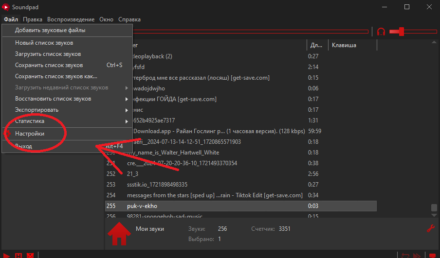Click Выход to quit Soundpad

point(67,146)
